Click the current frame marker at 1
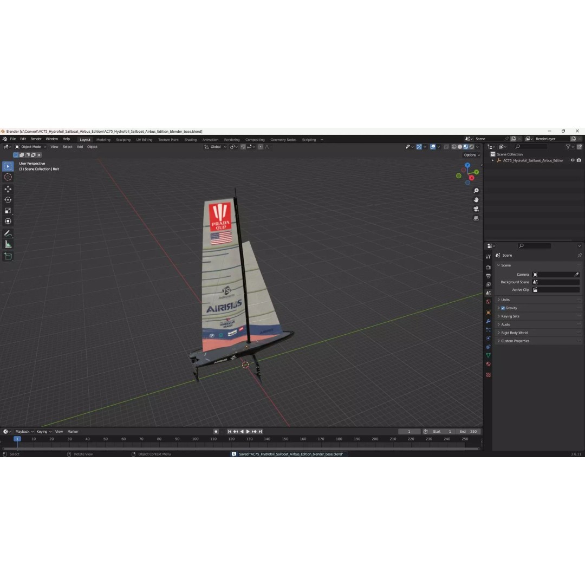This screenshot has width=585, height=585. click(x=17, y=439)
